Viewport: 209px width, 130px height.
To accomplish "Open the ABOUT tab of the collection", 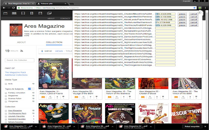I will pyautogui.click(x=22, y=42).
